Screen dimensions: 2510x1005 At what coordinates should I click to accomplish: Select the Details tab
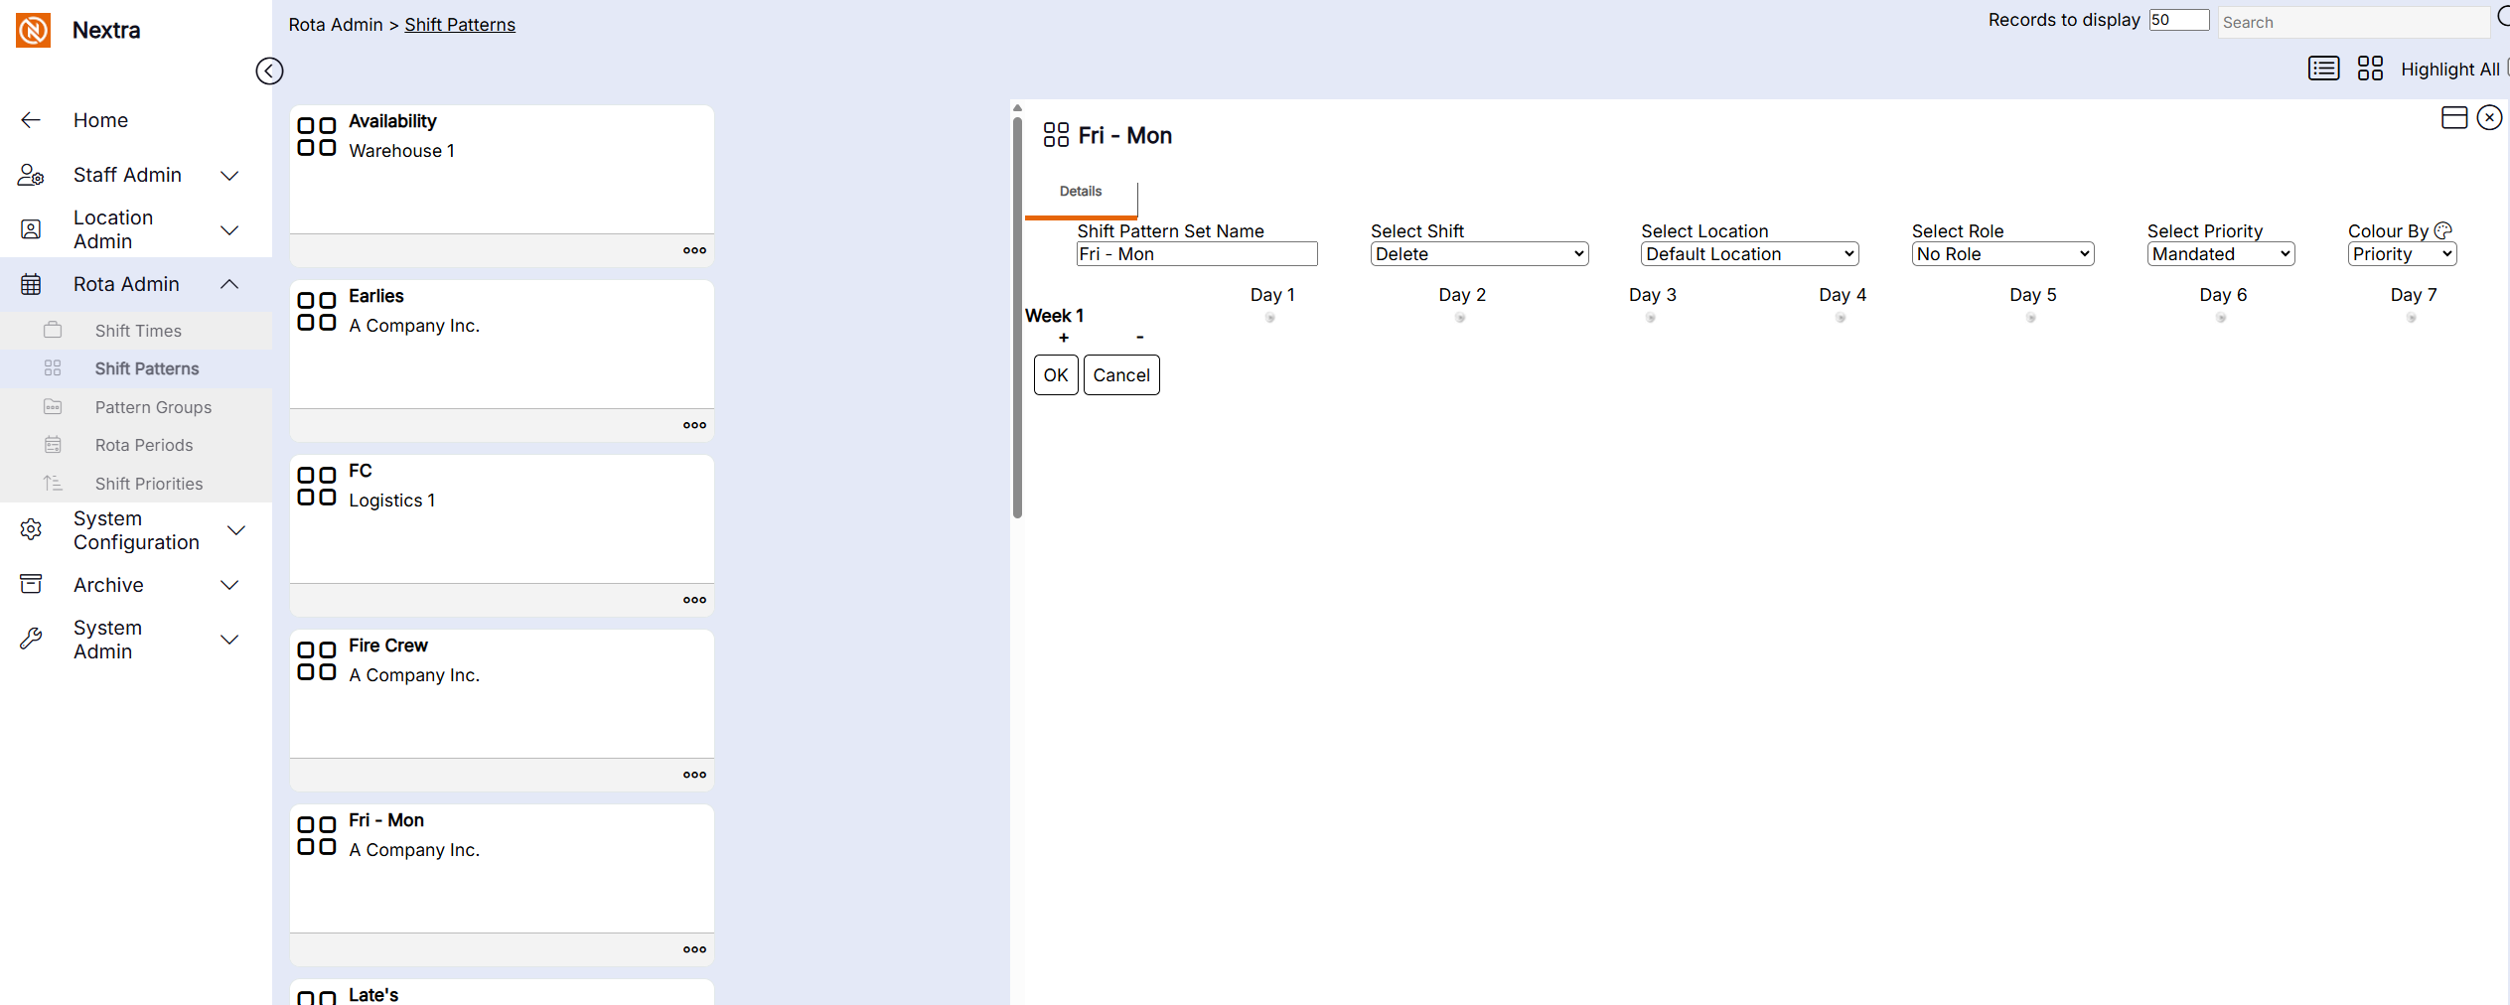coord(1081,192)
